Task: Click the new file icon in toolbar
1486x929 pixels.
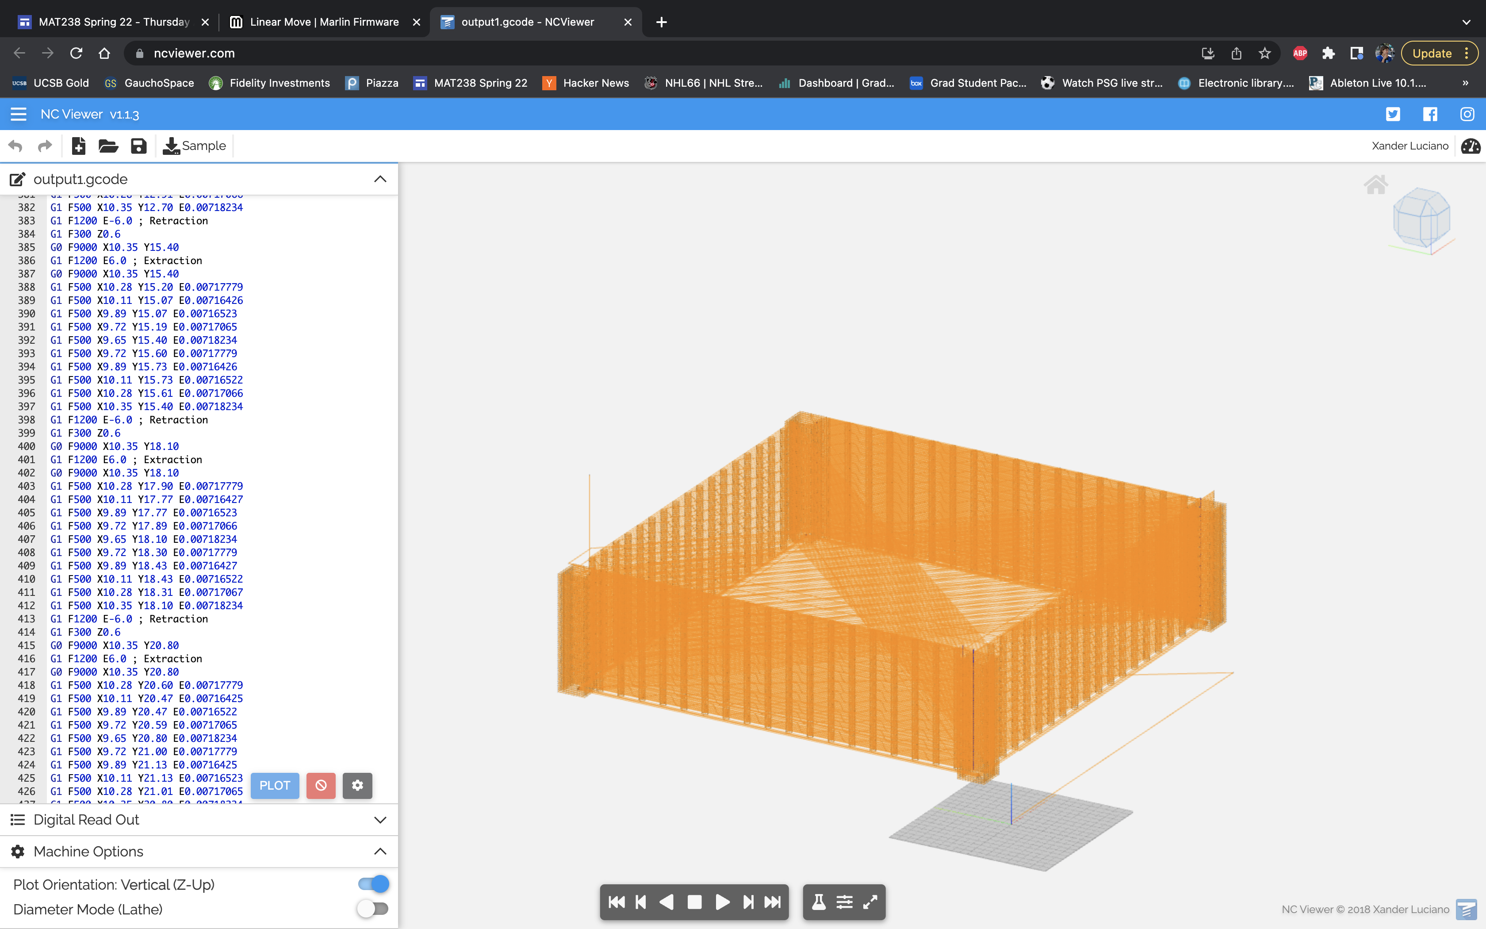Action: pyautogui.click(x=79, y=146)
